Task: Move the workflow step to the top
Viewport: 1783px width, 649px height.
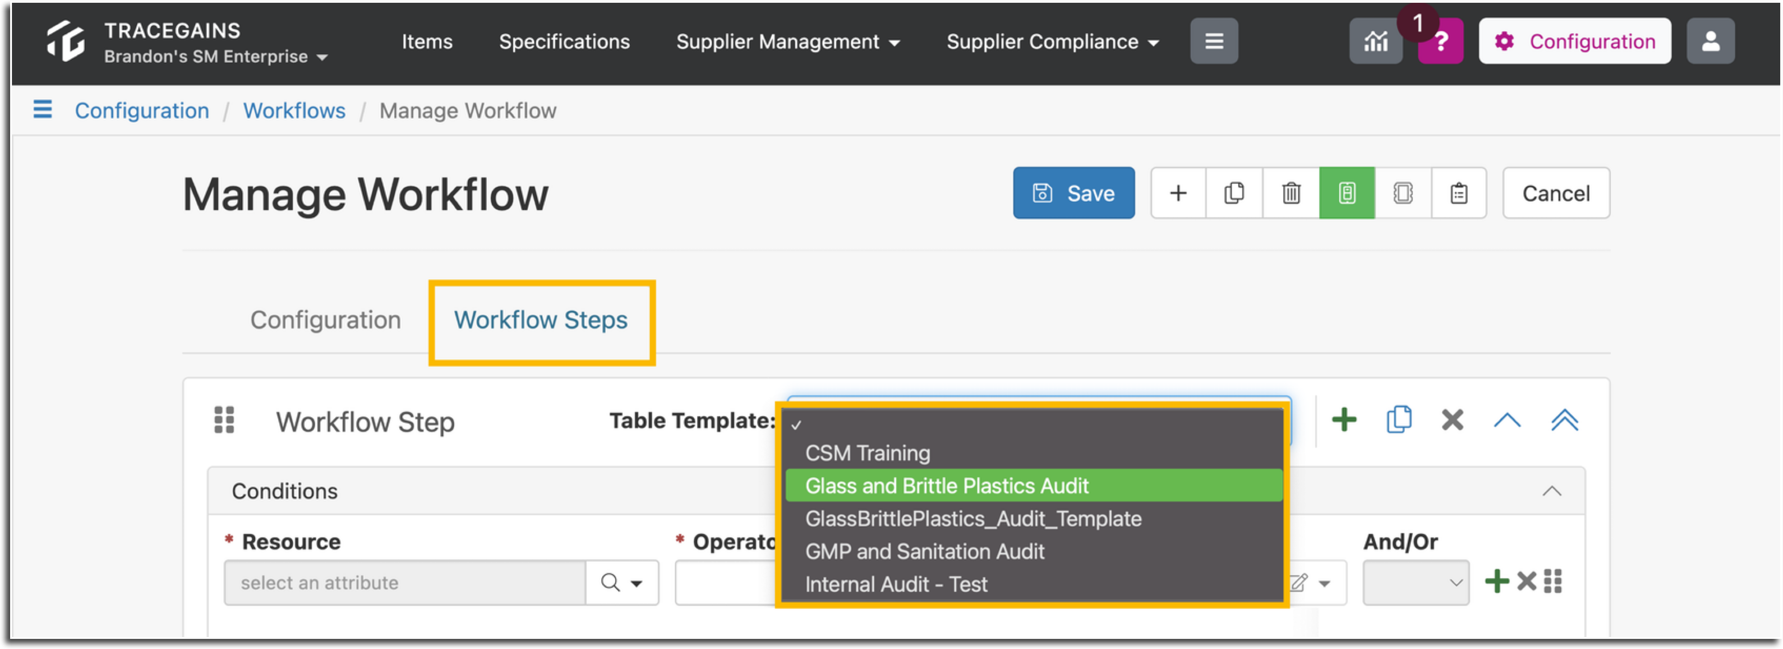Action: click(1566, 420)
